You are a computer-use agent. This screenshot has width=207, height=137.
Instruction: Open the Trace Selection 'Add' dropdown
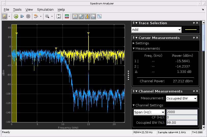[156, 30]
